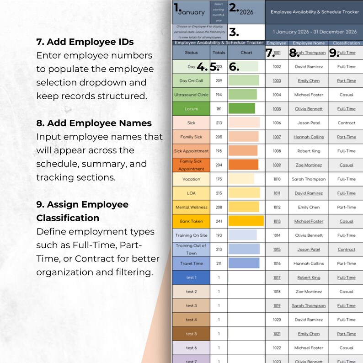Click the Status column header
Image resolution: width=363 pixels, height=363 pixels.
tap(191, 53)
